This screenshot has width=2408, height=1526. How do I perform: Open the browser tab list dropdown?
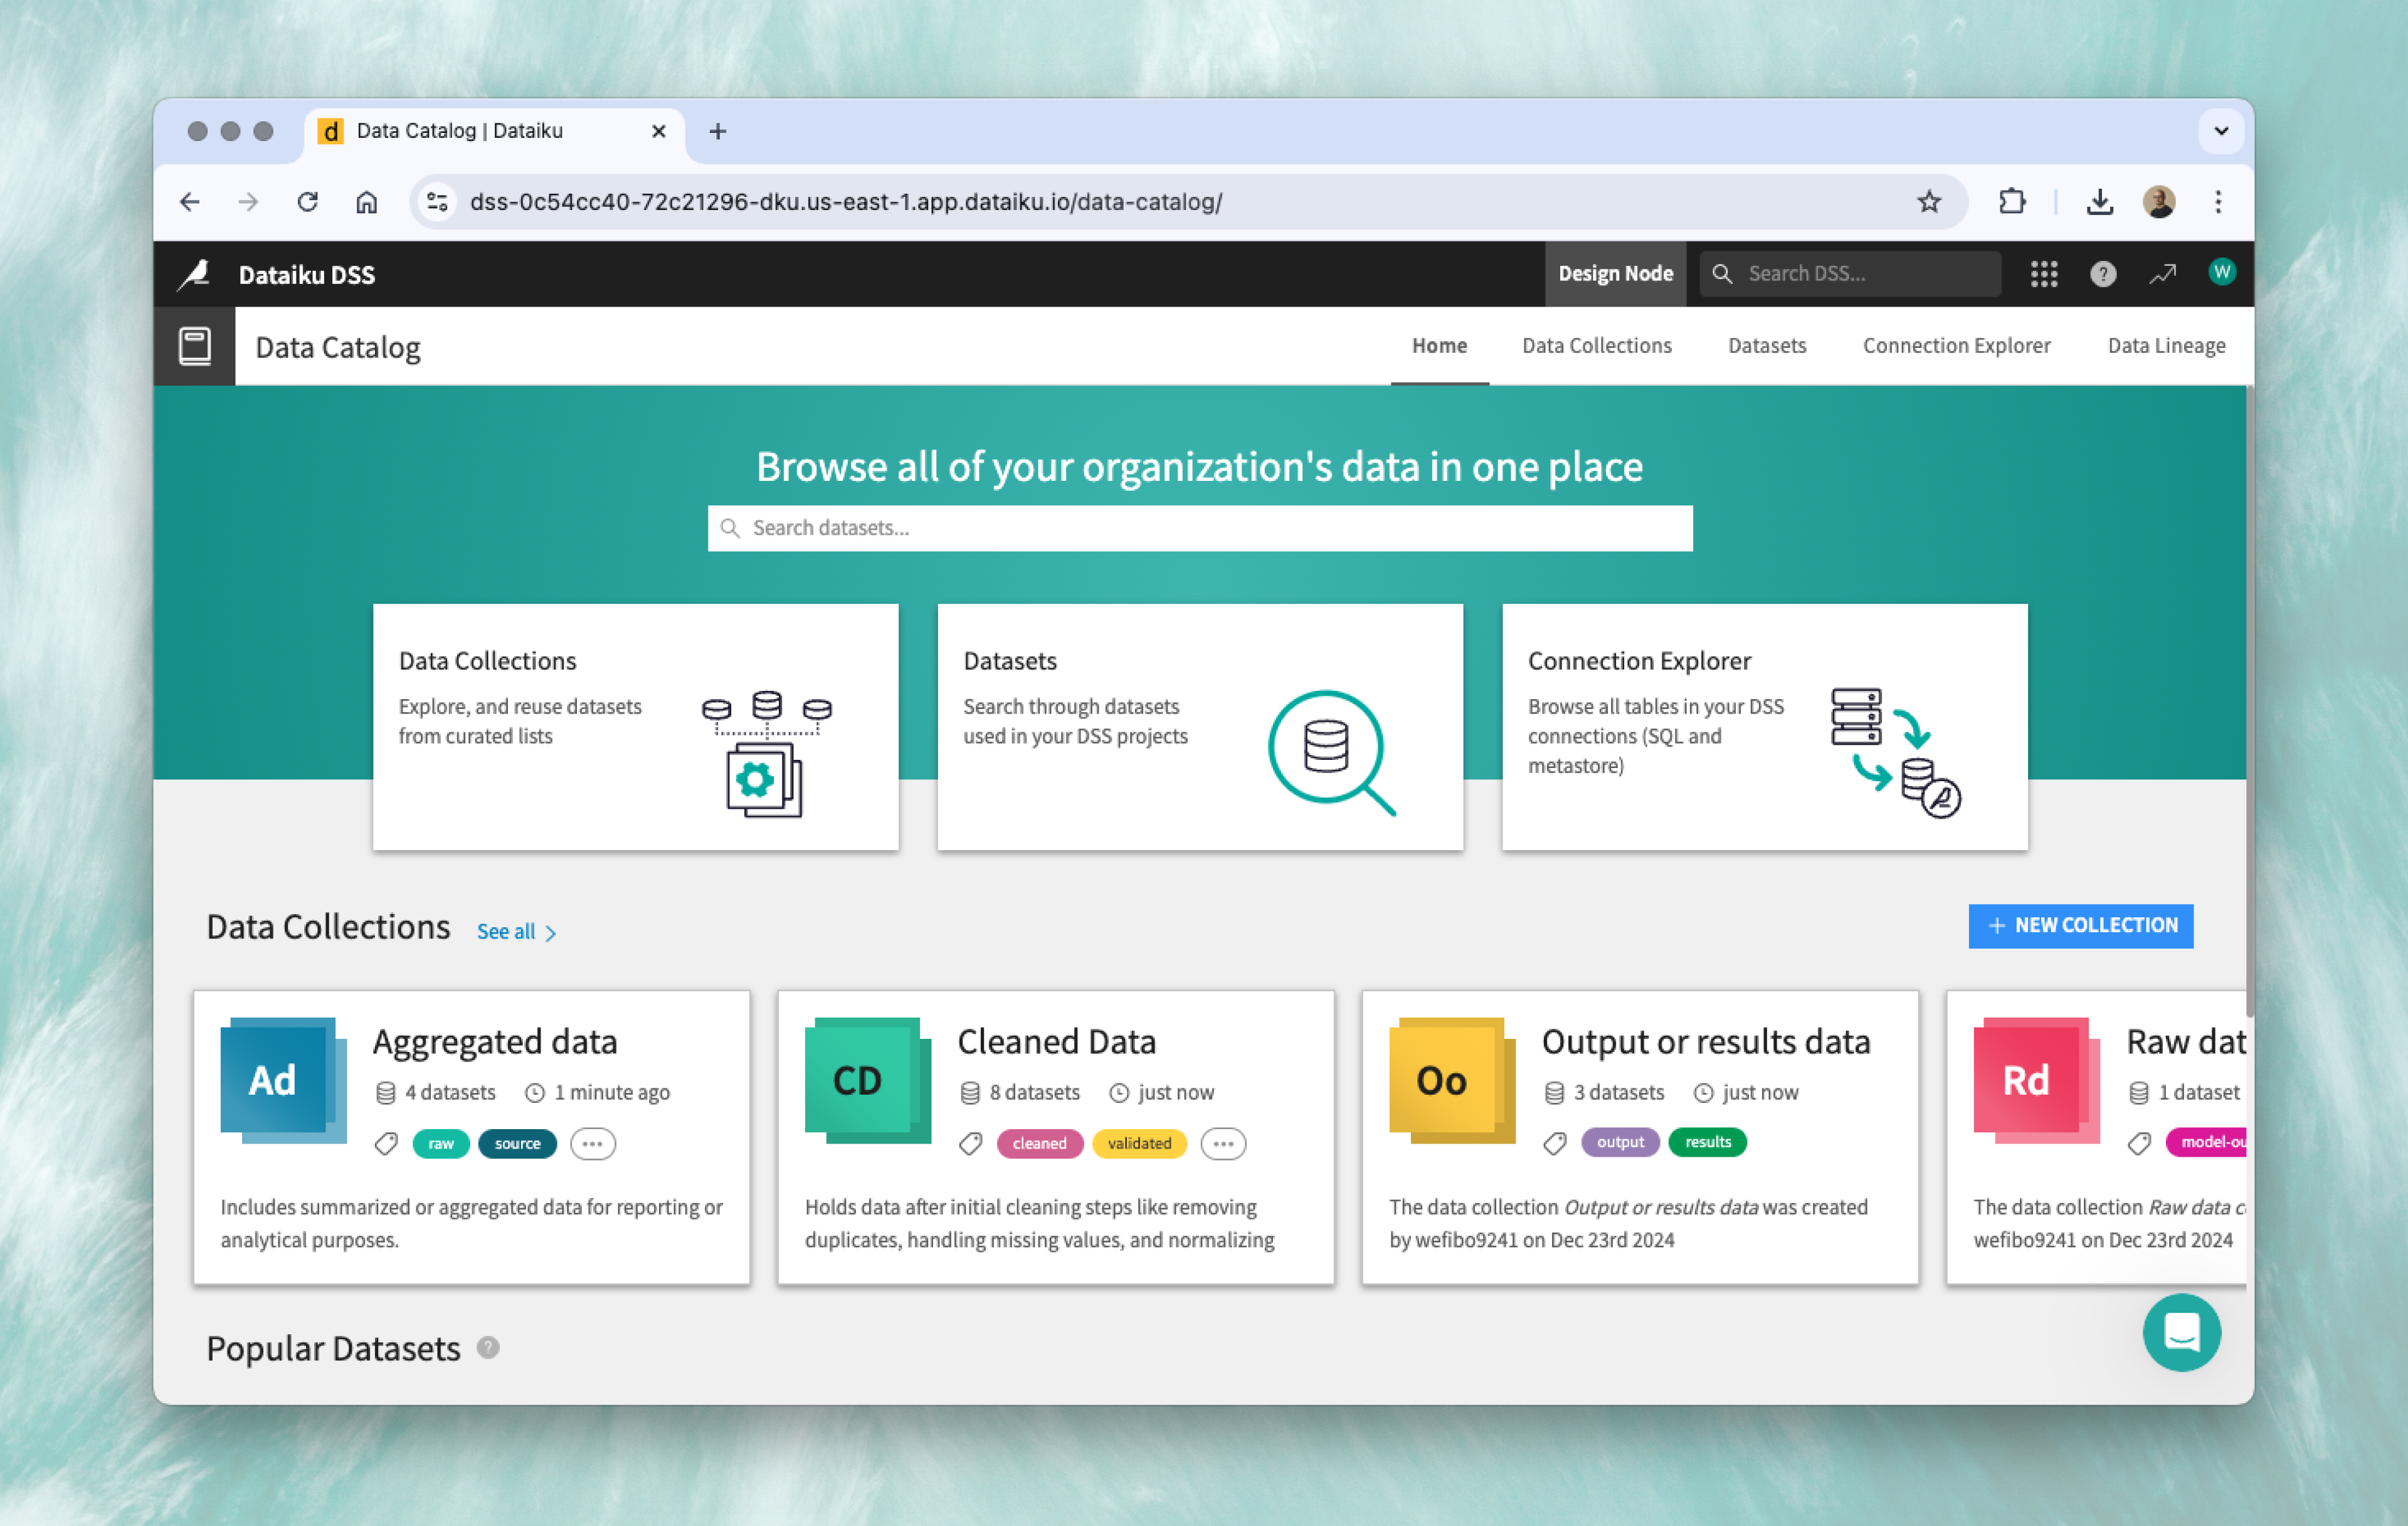pyautogui.click(x=2221, y=131)
